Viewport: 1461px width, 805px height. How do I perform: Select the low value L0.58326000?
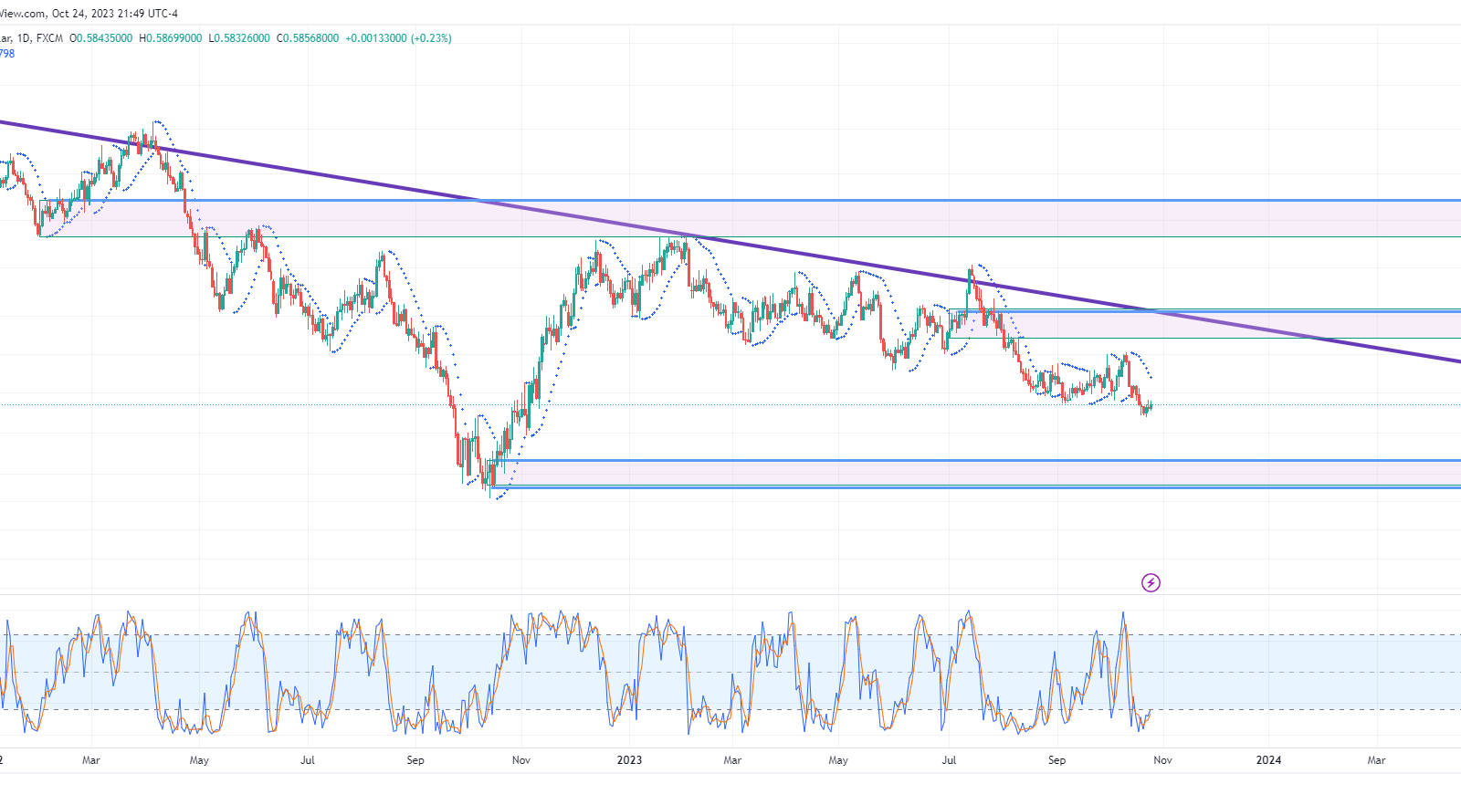click(239, 38)
